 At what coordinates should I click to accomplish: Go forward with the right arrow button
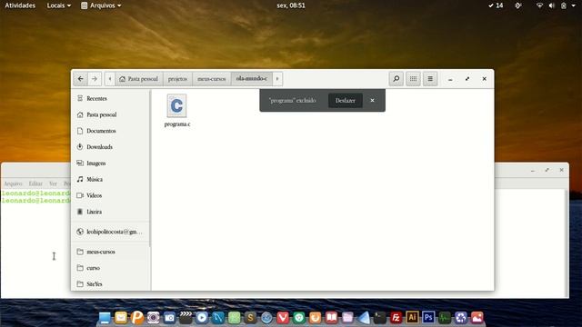click(x=95, y=79)
